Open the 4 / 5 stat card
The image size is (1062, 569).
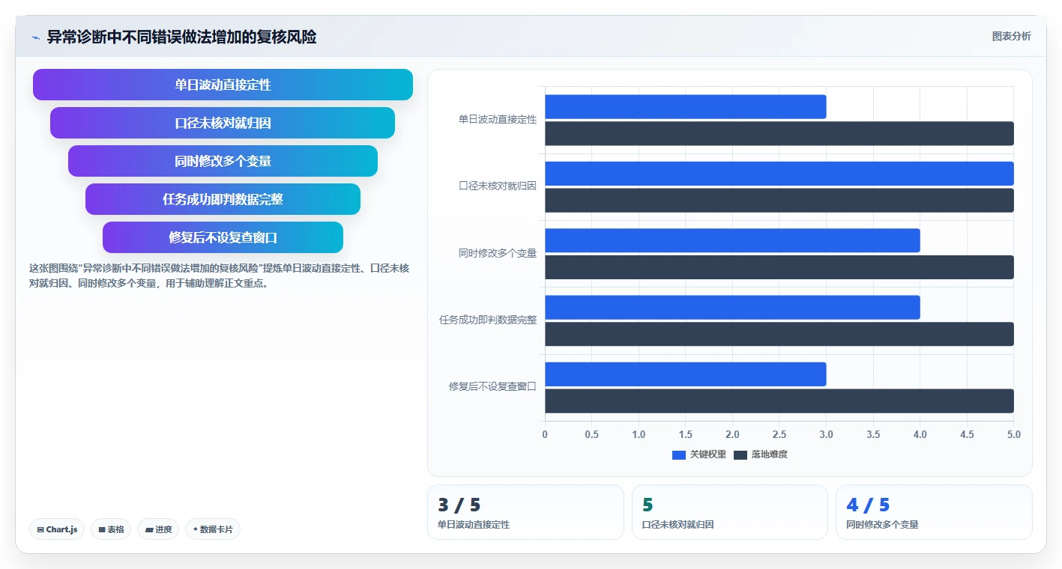934,512
